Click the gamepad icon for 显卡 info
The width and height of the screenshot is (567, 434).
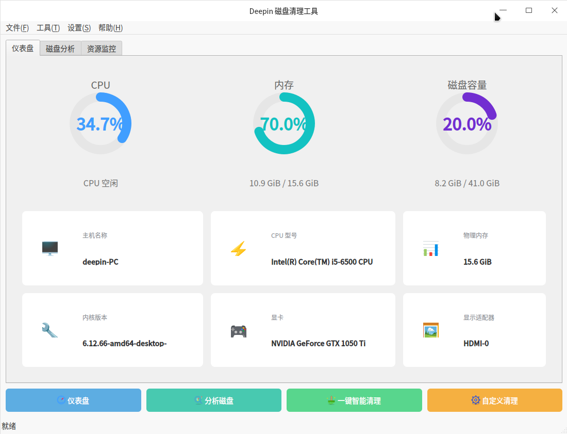(x=239, y=331)
